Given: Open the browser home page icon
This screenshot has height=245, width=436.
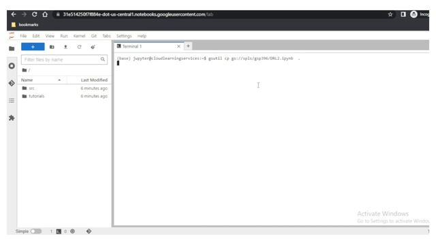Looking at the screenshot, I should pos(45,14).
